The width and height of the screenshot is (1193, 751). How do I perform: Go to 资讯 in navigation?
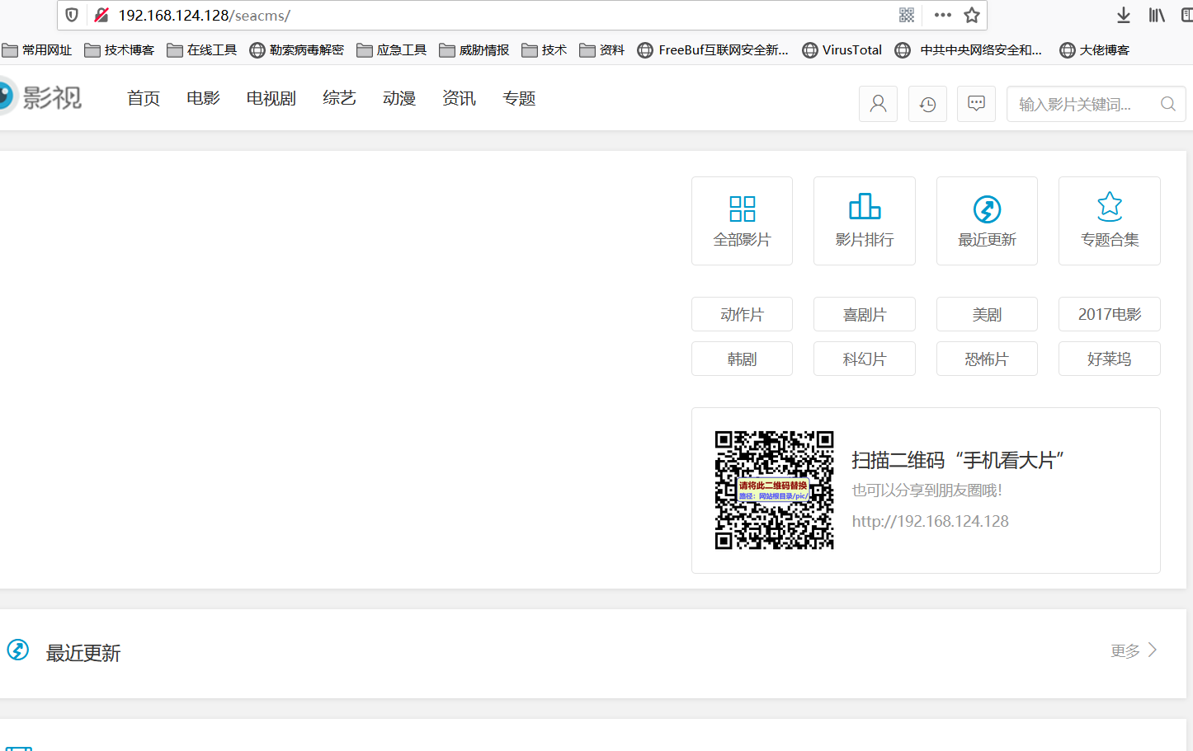coord(459,98)
